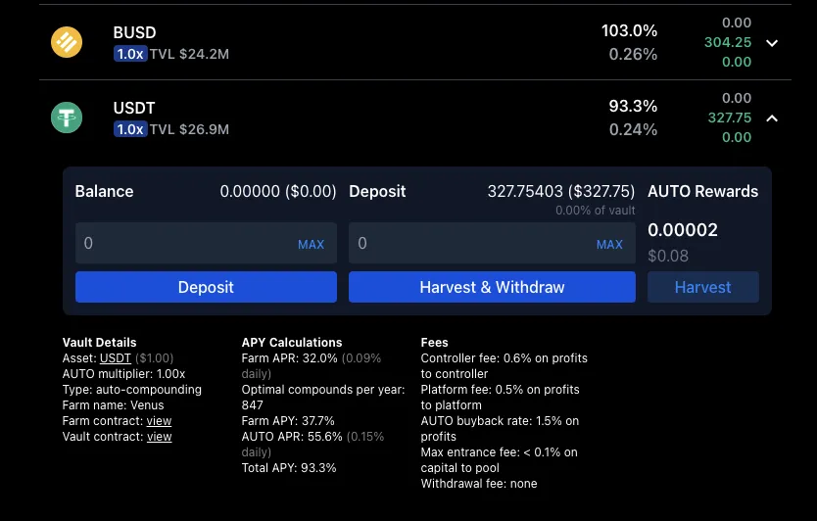Expand the BUSD vault row chevron
817x521 pixels.
point(772,43)
